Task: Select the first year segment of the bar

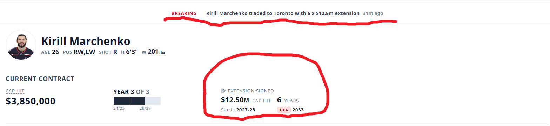Action: tap(121, 101)
